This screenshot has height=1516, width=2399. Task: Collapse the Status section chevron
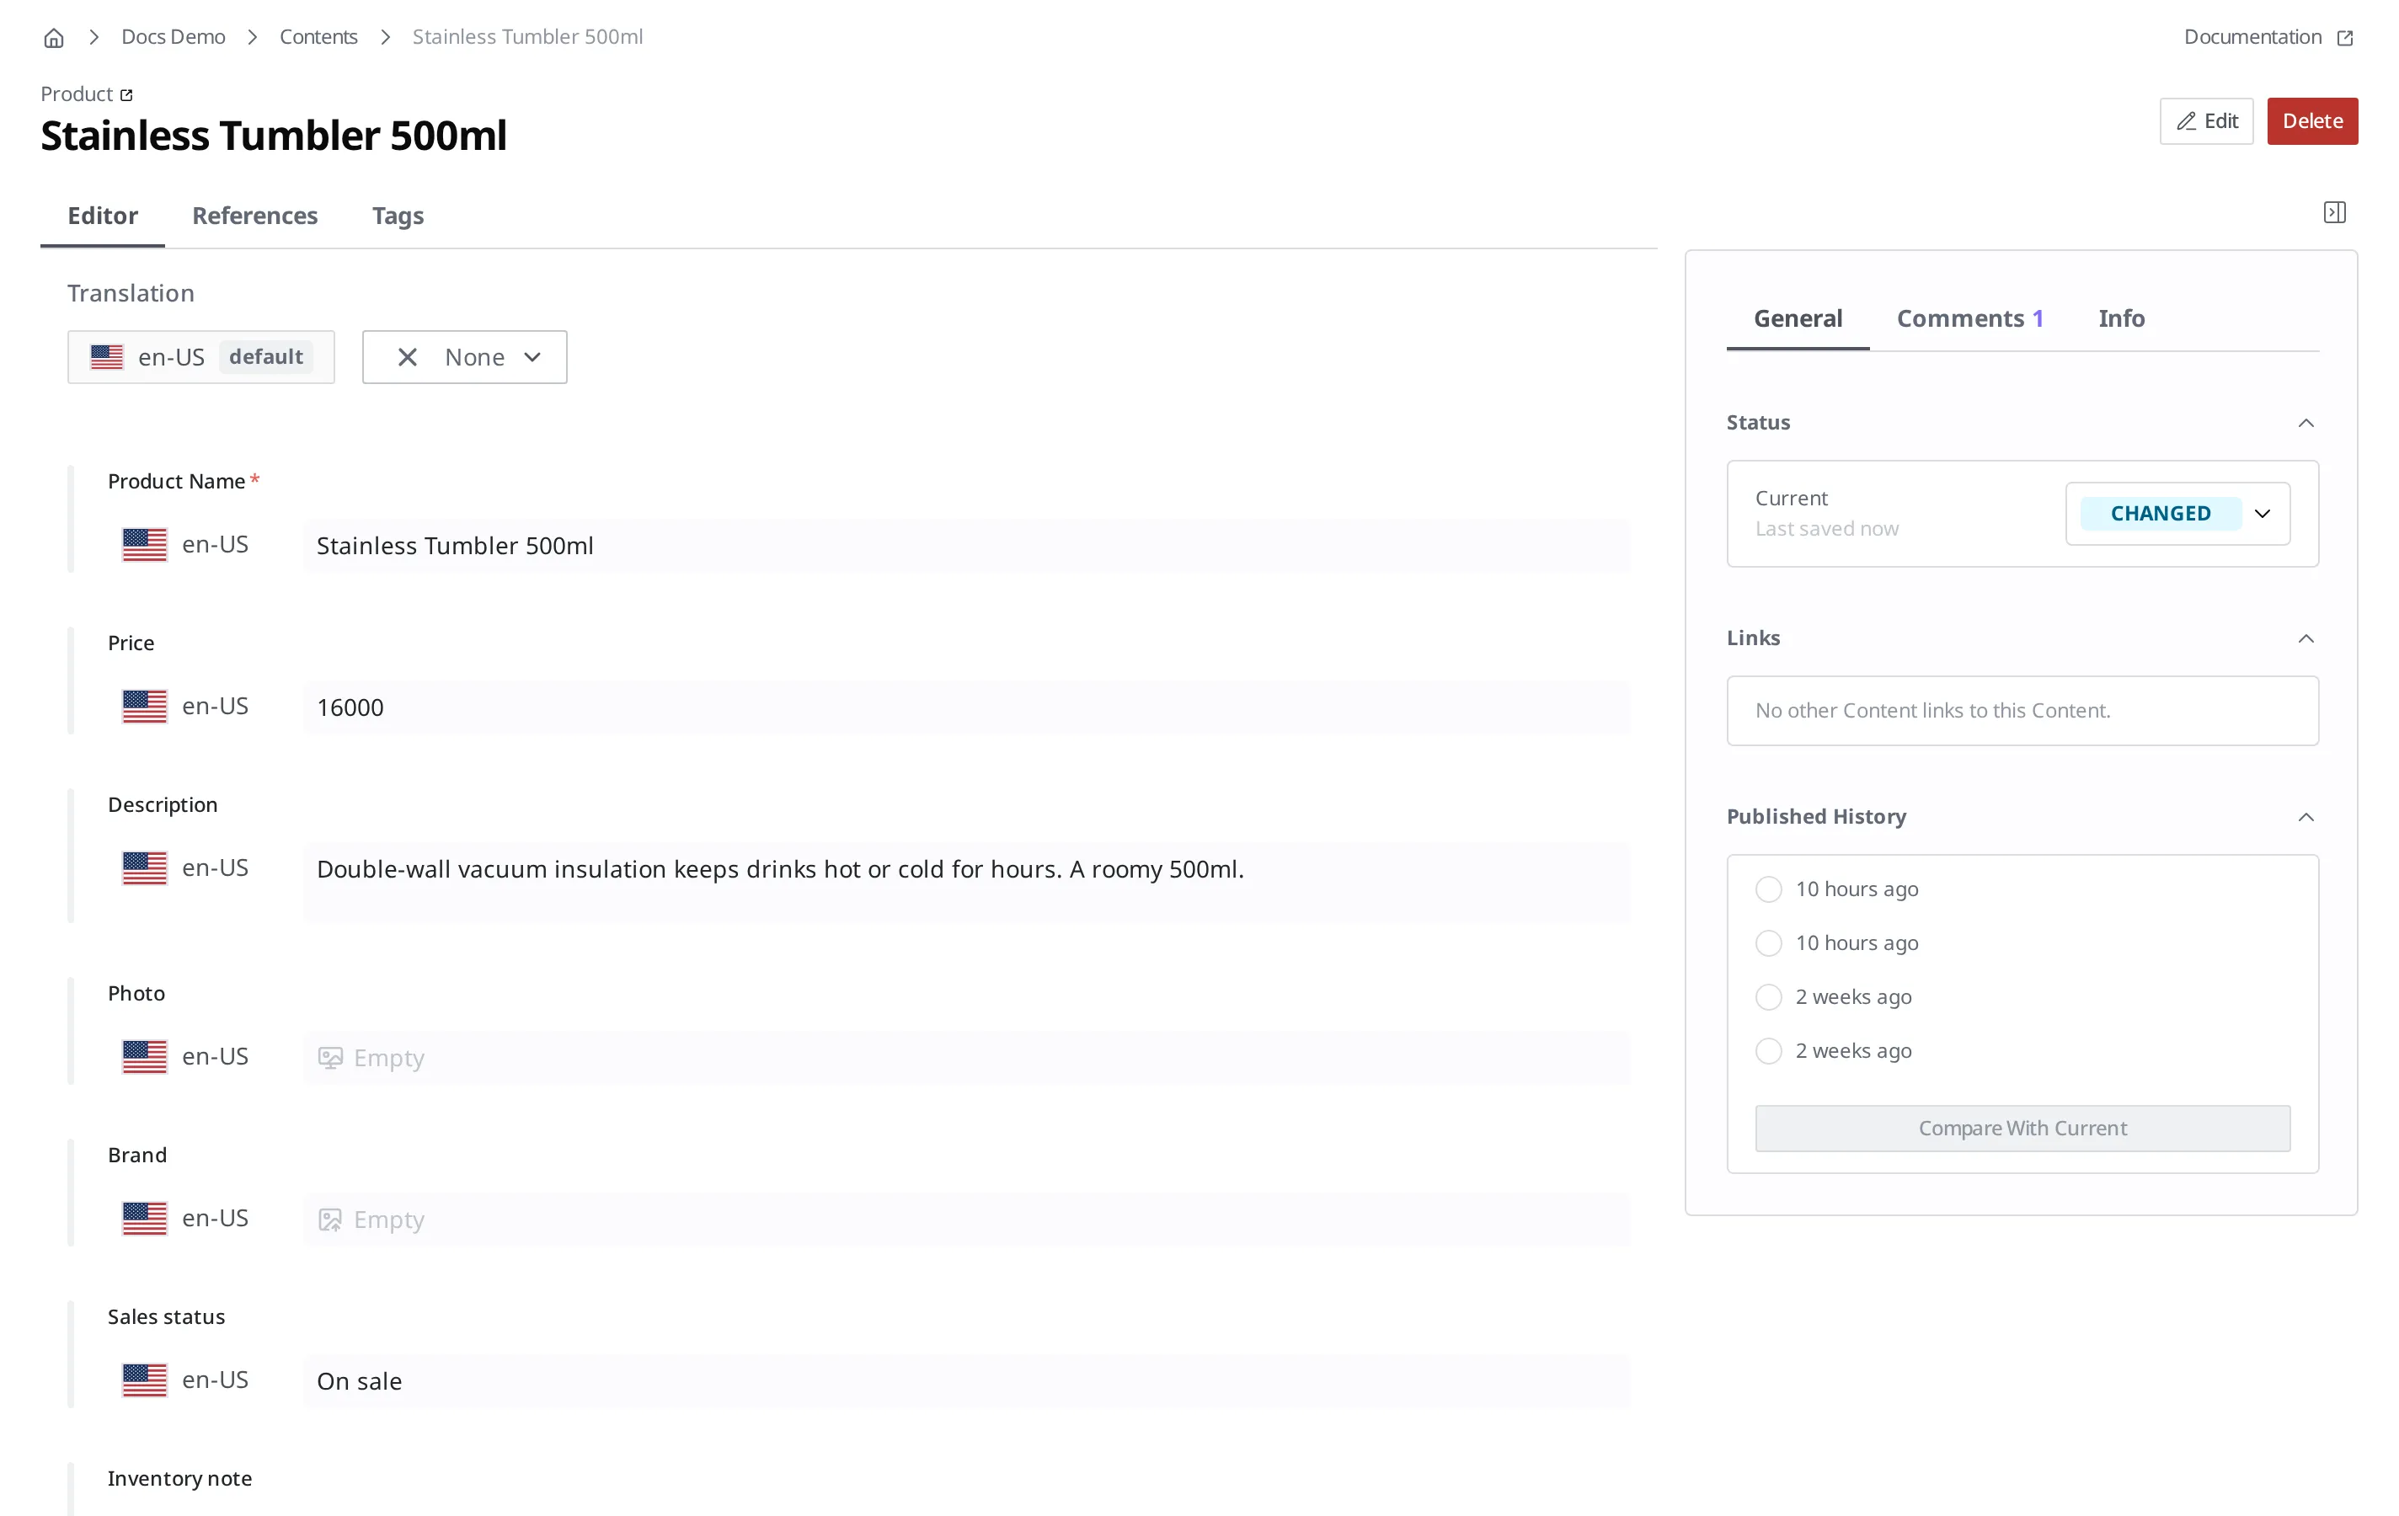[2305, 424]
